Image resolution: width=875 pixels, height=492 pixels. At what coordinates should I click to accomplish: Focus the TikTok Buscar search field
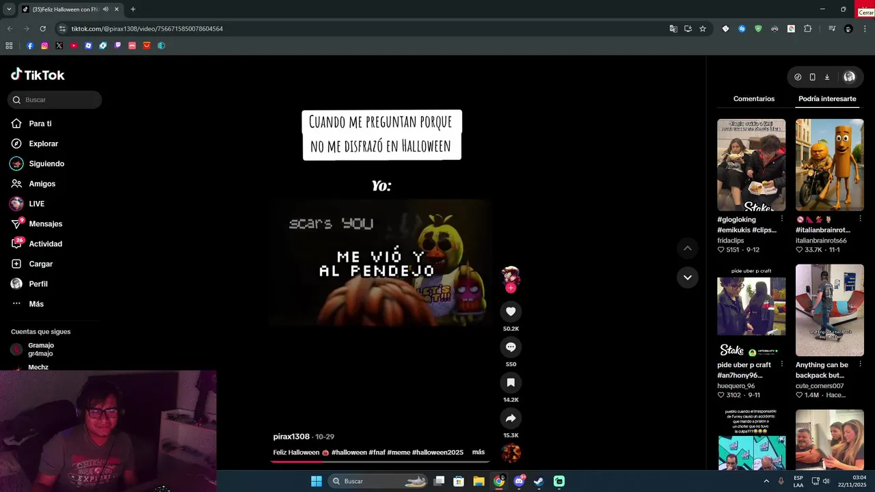(55, 100)
